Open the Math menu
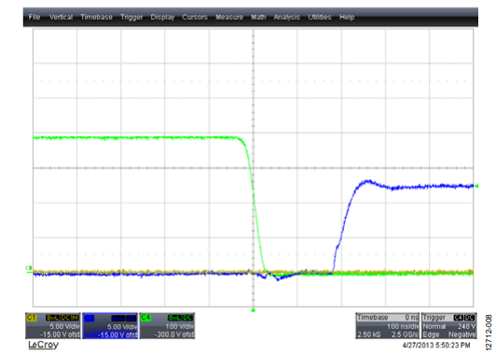Screen dimensions: 496x356 (x=258, y=17)
